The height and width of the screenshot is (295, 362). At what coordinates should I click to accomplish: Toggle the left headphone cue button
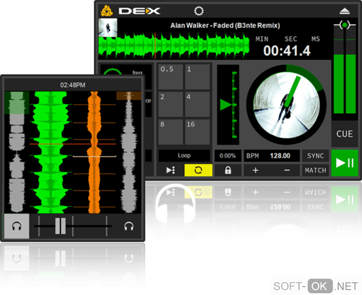coord(17,226)
